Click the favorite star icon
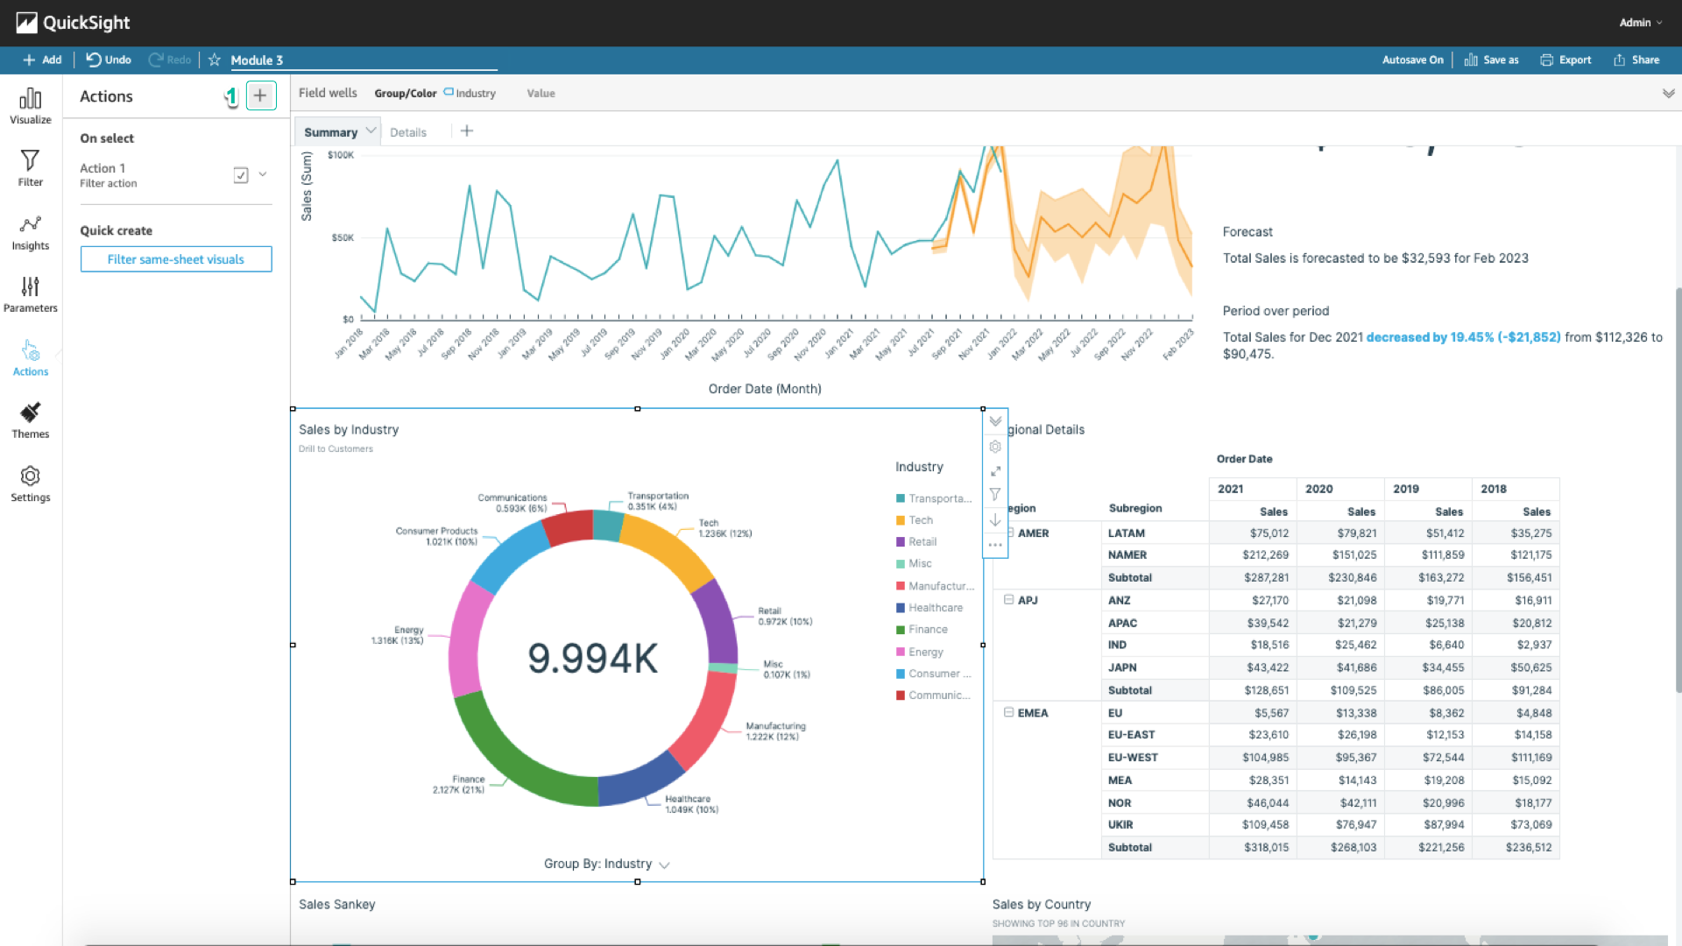Viewport: 1682px width, 946px height. tap(215, 60)
